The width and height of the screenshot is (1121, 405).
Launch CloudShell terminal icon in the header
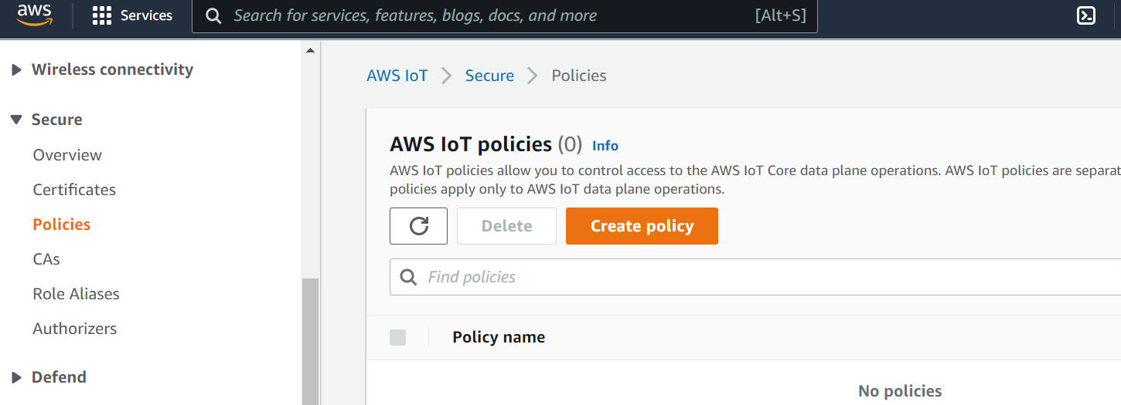pyautogui.click(x=1086, y=15)
